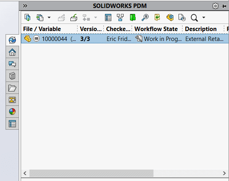The image size is (229, 181).
Task: Click the Search magnifying glass icon
Action: [x=194, y=18]
